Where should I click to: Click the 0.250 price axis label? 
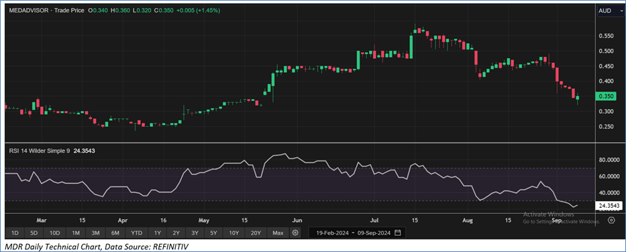point(605,127)
